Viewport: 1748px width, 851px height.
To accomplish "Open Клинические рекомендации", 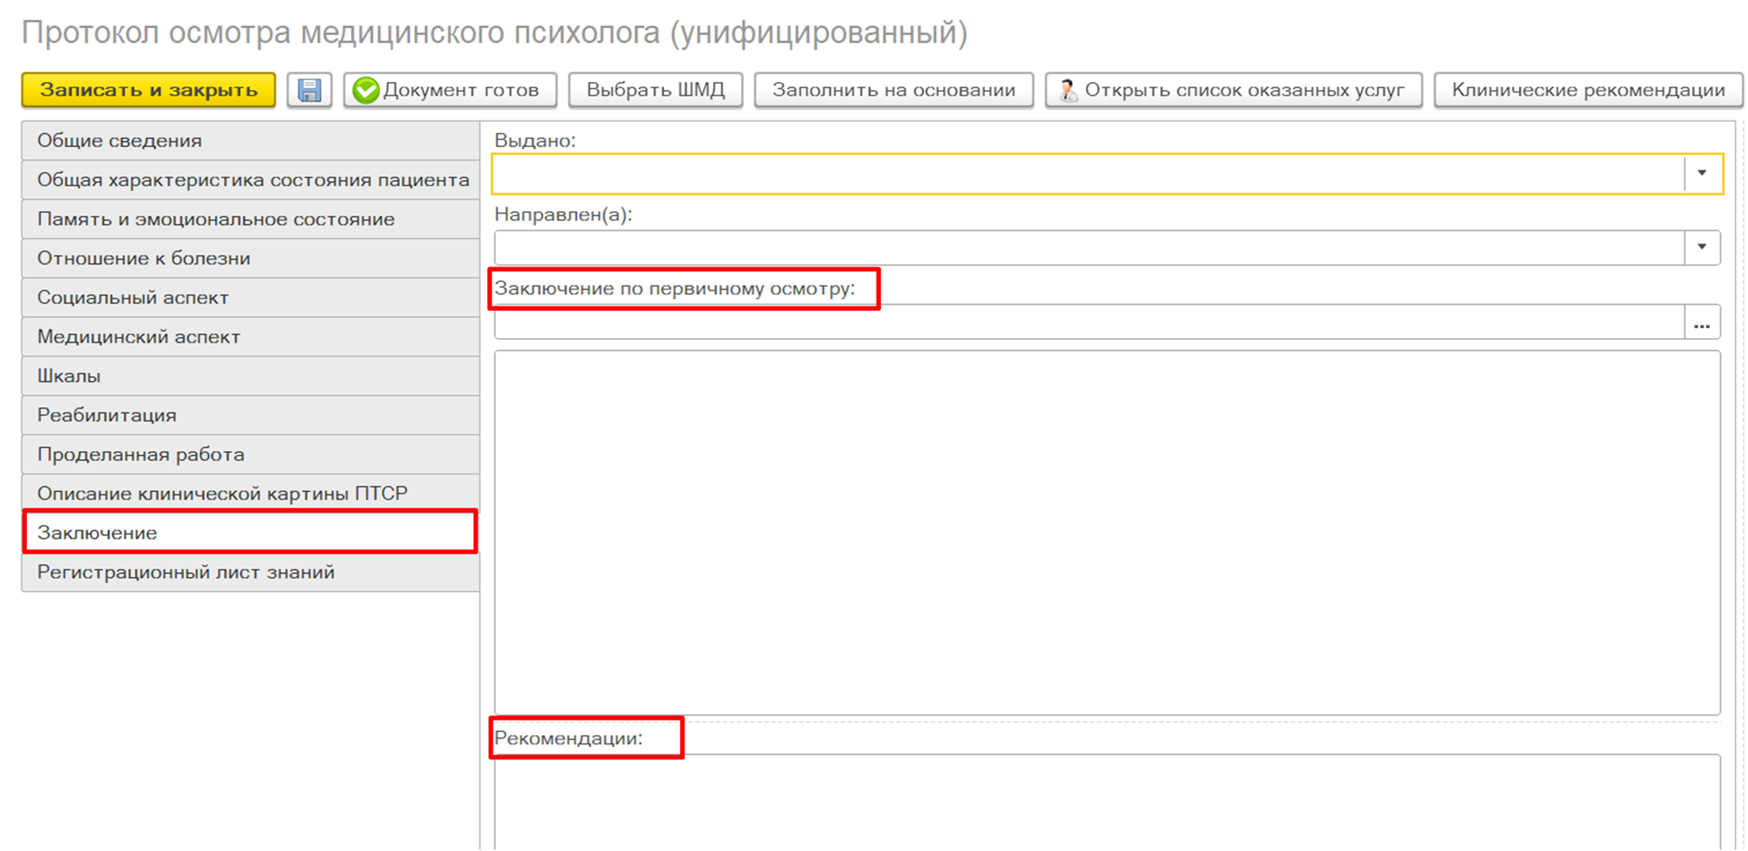I will tap(1588, 90).
